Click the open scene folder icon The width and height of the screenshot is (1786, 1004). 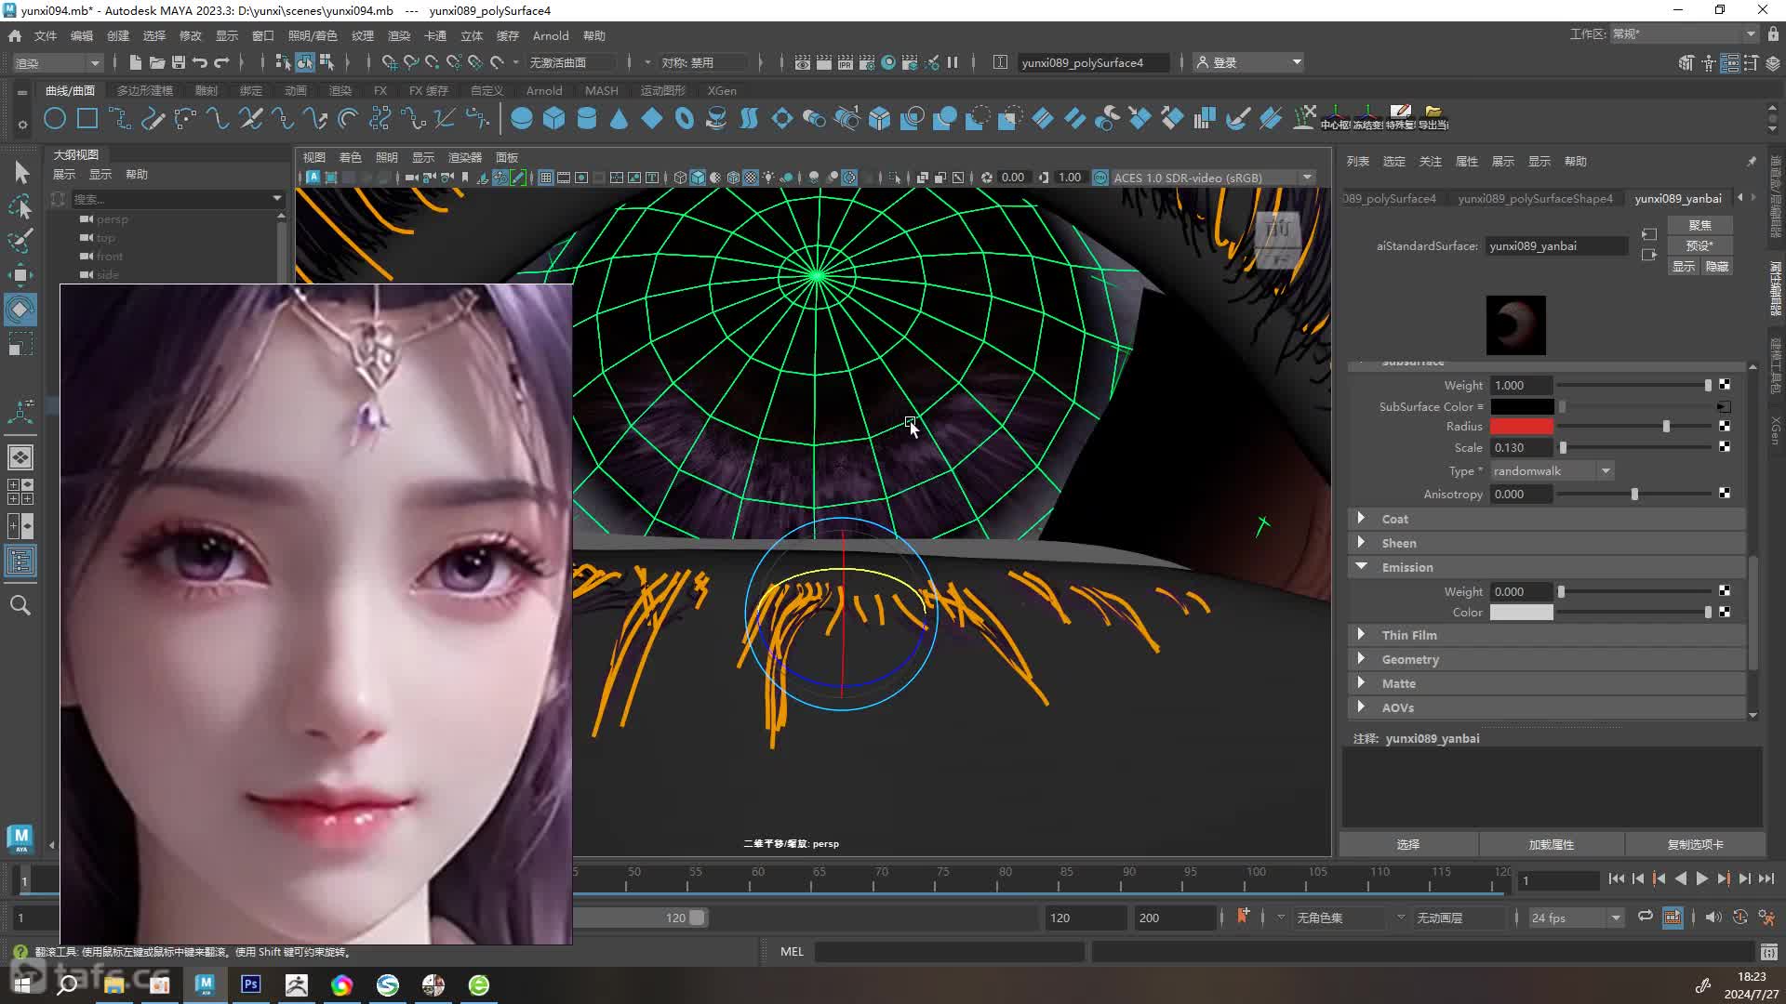click(x=157, y=62)
